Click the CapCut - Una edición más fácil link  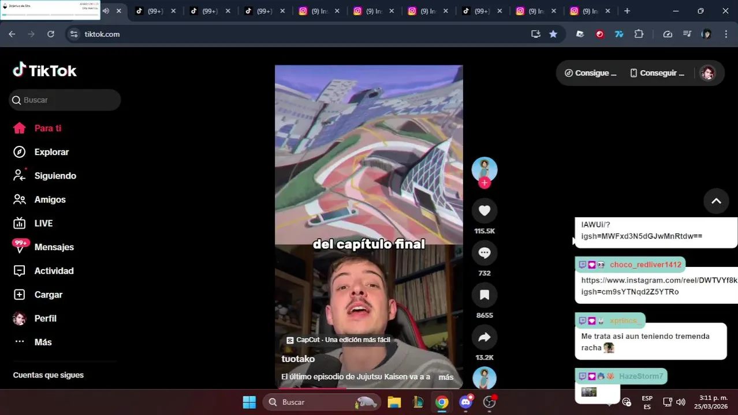click(x=338, y=340)
